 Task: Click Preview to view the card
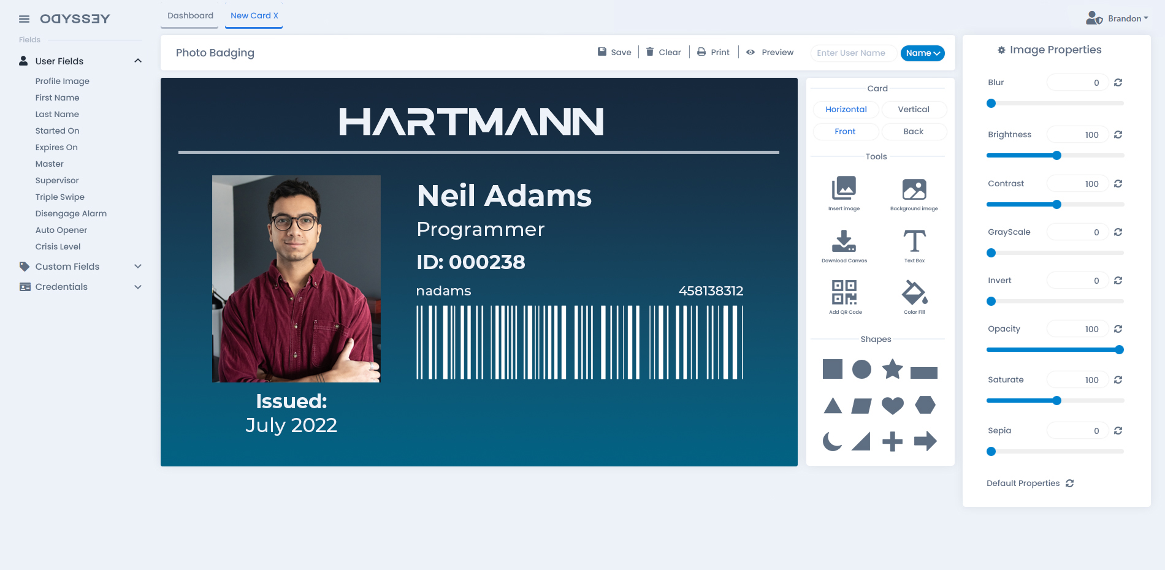(770, 52)
